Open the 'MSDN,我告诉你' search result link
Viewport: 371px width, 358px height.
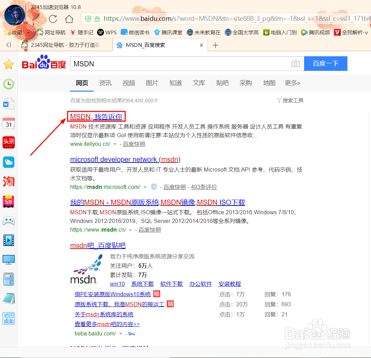[x=96, y=117]
